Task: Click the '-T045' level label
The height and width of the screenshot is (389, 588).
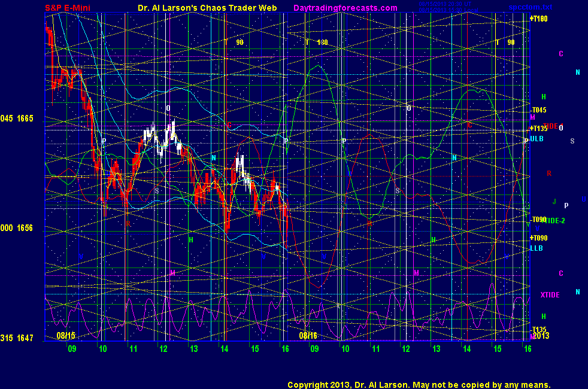Action: pos(538,110)
